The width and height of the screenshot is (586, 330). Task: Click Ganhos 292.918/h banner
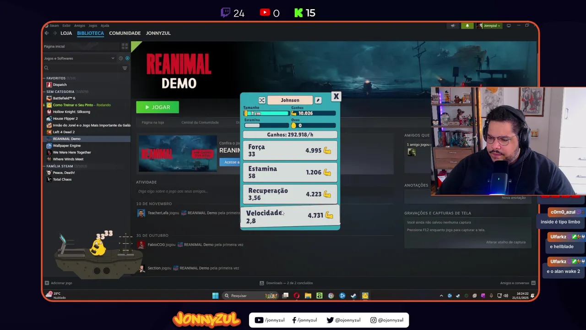(x=290, y=135)
